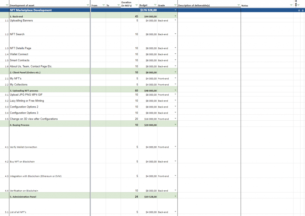The image size is (305, 216).
Task: Open the Budget column filter
Action: pos(155,5)
